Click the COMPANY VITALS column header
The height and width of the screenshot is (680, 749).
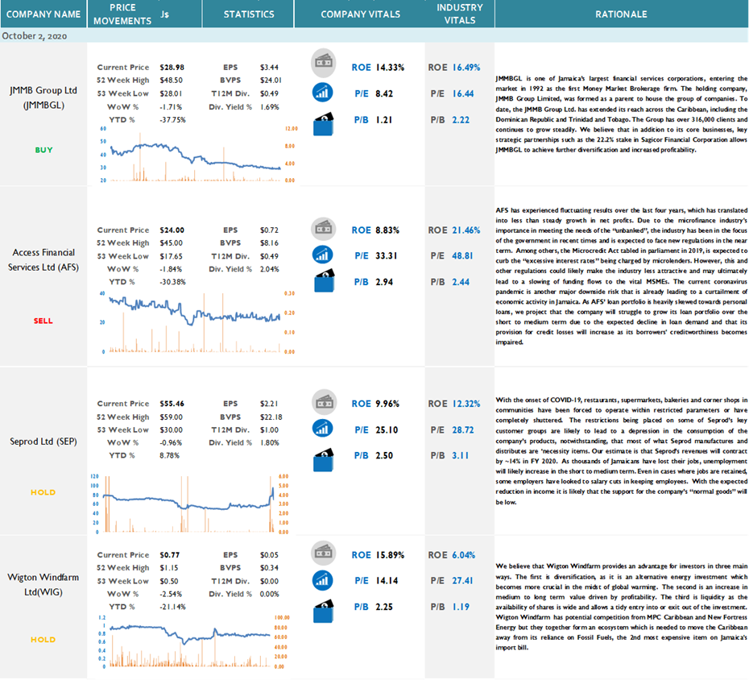tap(360, 15)
